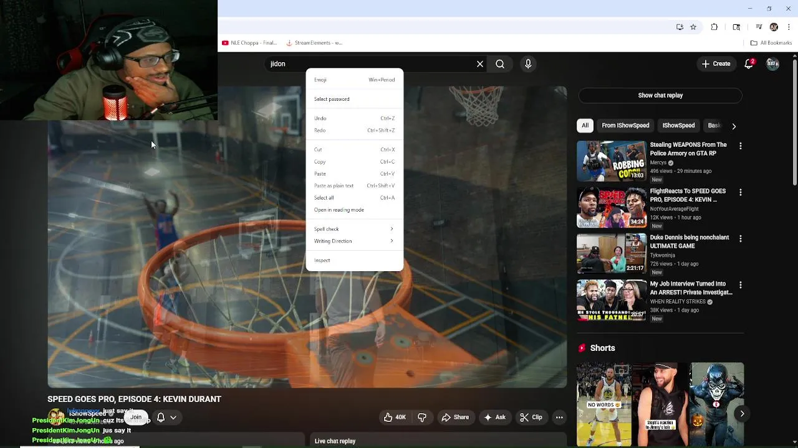Start voice search with the microphone icon
The height and width of the screenshot is (448, 798).
528,64
